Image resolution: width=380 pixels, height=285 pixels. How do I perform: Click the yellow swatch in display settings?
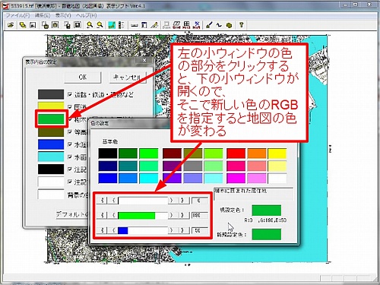click(x=51, y=106)
